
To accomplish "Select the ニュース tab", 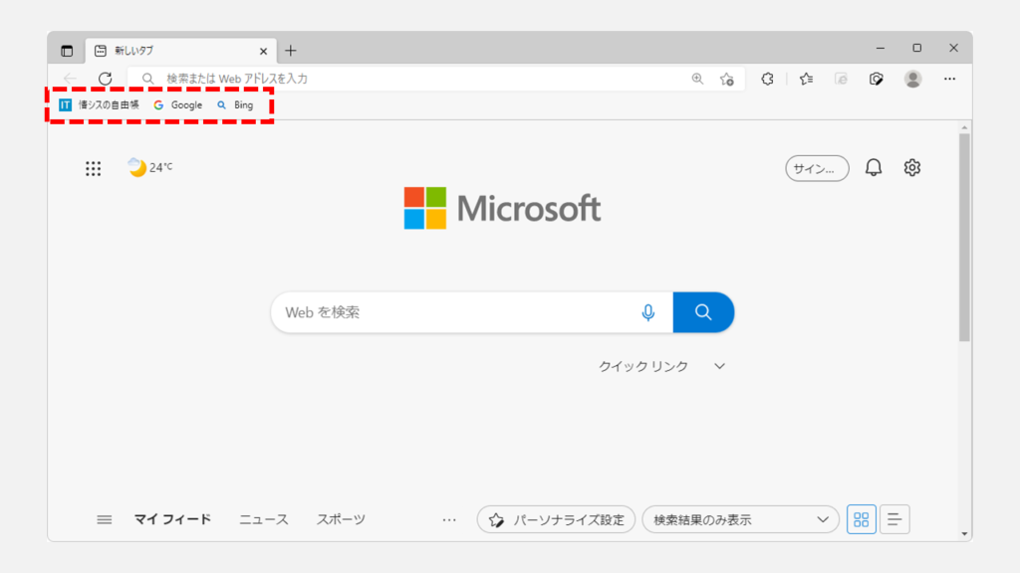I will (263, 519).
